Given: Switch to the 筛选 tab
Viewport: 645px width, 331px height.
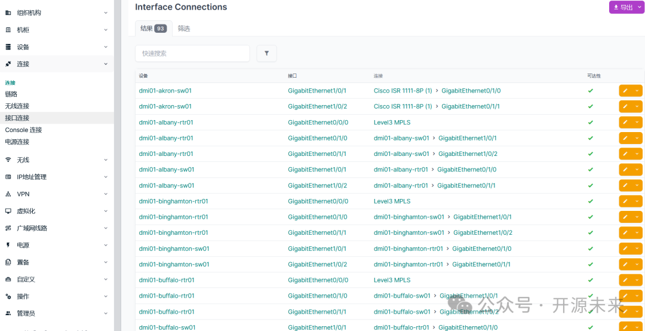Looking at the screenshot, I should (x=184, y=29).
